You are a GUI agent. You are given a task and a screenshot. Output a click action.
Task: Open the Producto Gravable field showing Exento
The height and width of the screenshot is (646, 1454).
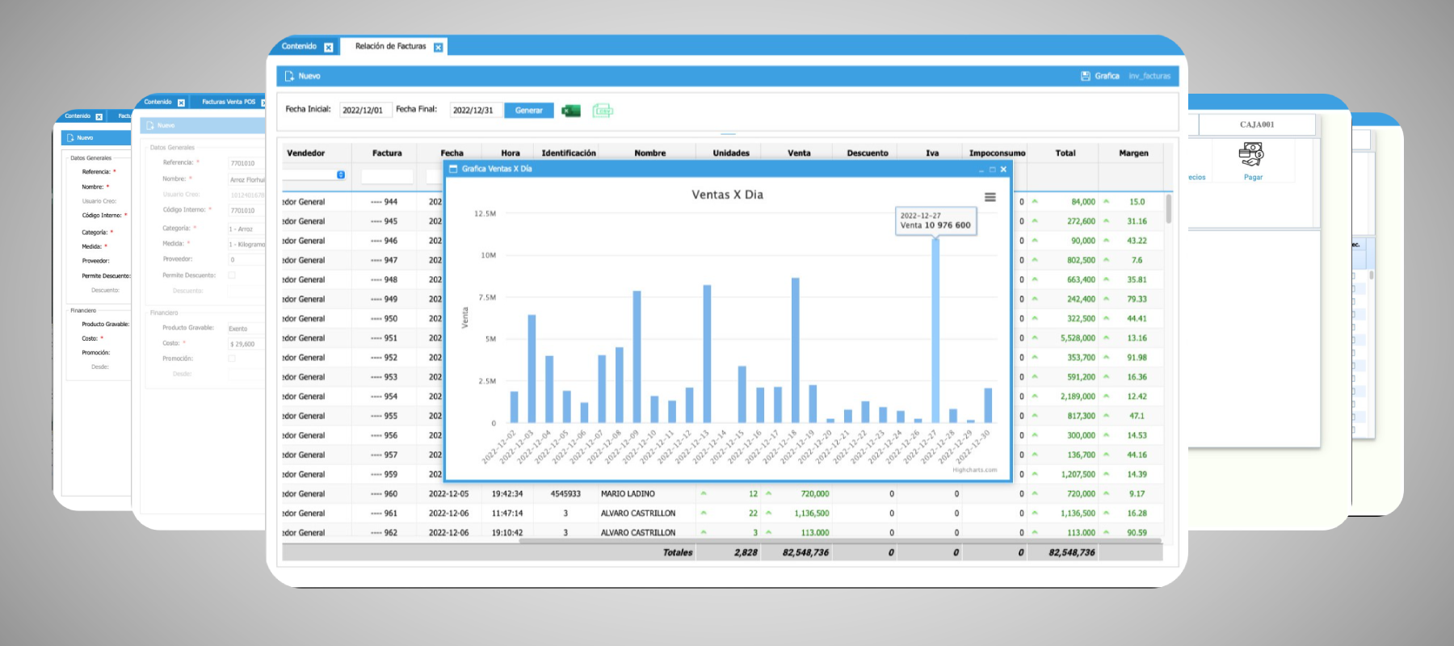click(x=246, y=329)
